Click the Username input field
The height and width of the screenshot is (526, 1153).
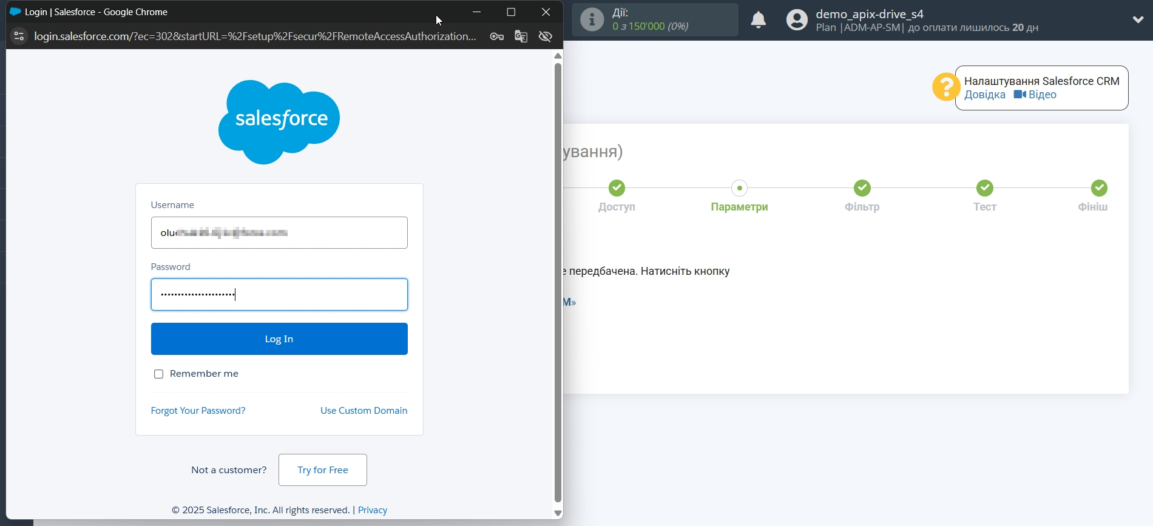pyautogui.click(x=279, y=232)
